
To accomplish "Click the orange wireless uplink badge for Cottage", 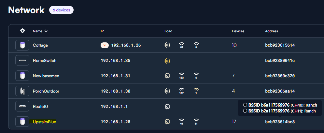I will pos(105,45).
